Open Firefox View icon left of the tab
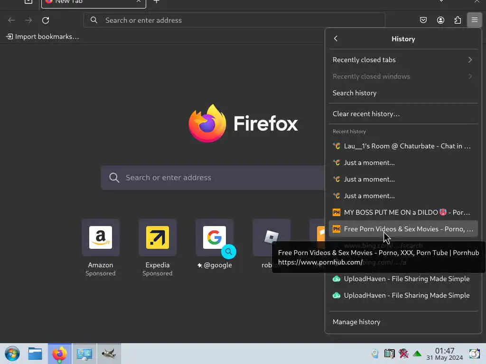This screenshot has width=486, height=364. (28, 2)
